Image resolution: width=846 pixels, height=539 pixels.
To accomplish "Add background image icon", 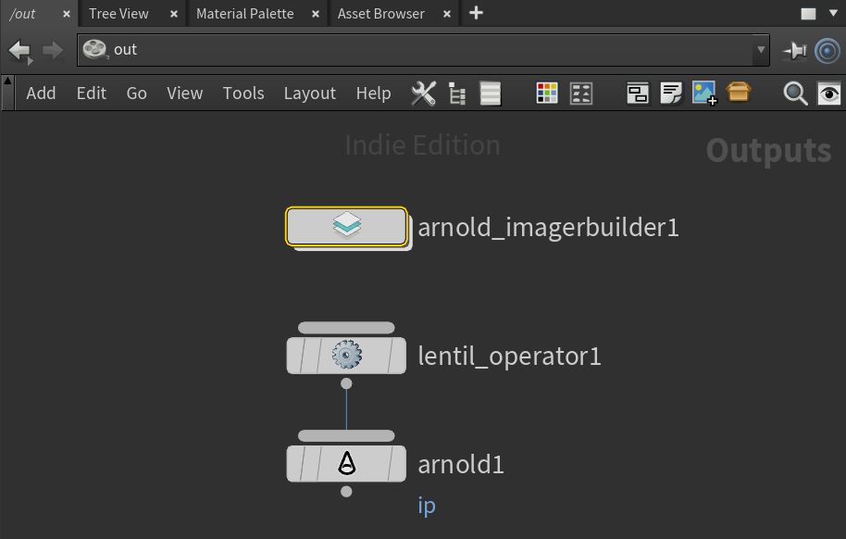I will click(704, 93).
